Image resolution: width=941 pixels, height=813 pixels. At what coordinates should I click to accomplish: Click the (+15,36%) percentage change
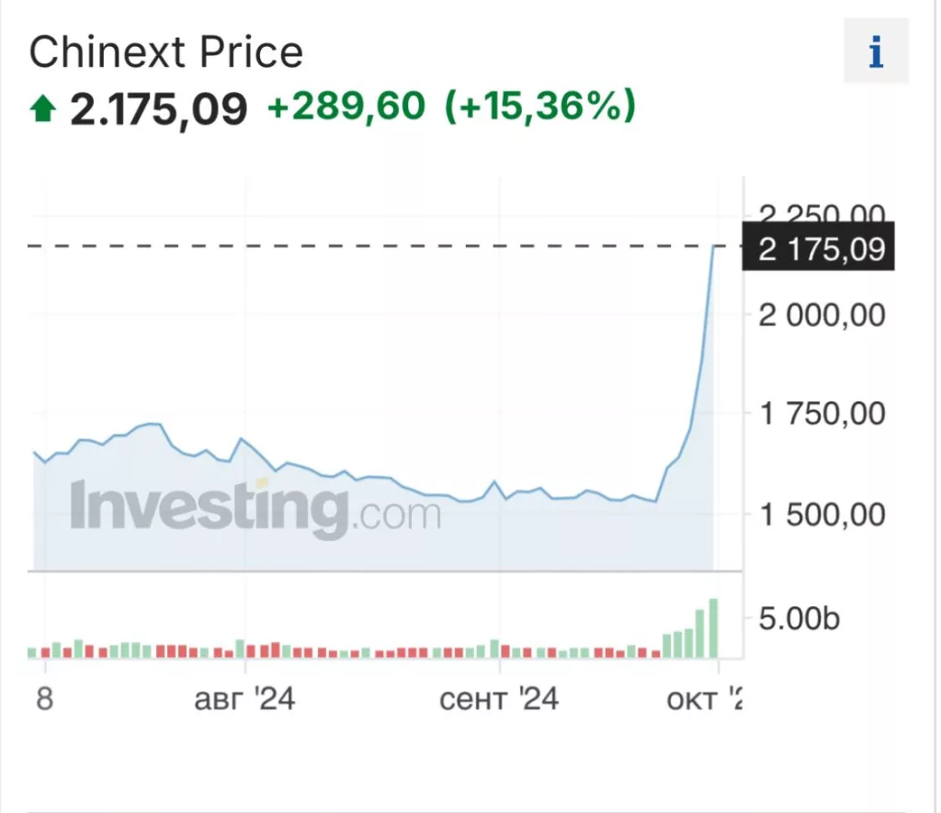539,107
